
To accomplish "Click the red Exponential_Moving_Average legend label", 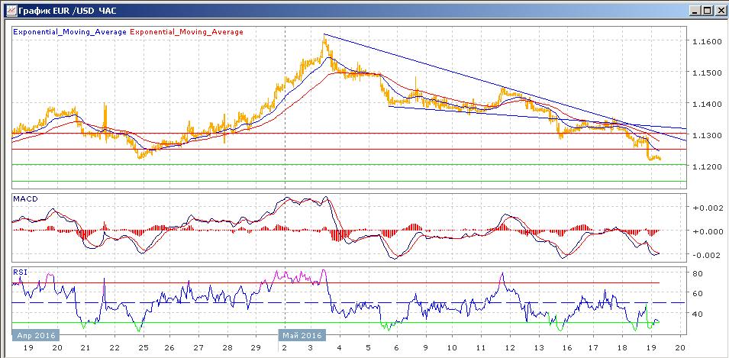I will [188, 32].
